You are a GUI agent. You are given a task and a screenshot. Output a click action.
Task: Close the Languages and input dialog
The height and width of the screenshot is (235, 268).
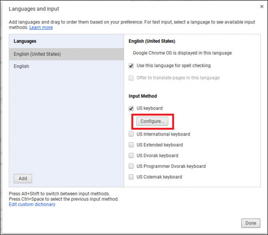click(x=261, y=7)
